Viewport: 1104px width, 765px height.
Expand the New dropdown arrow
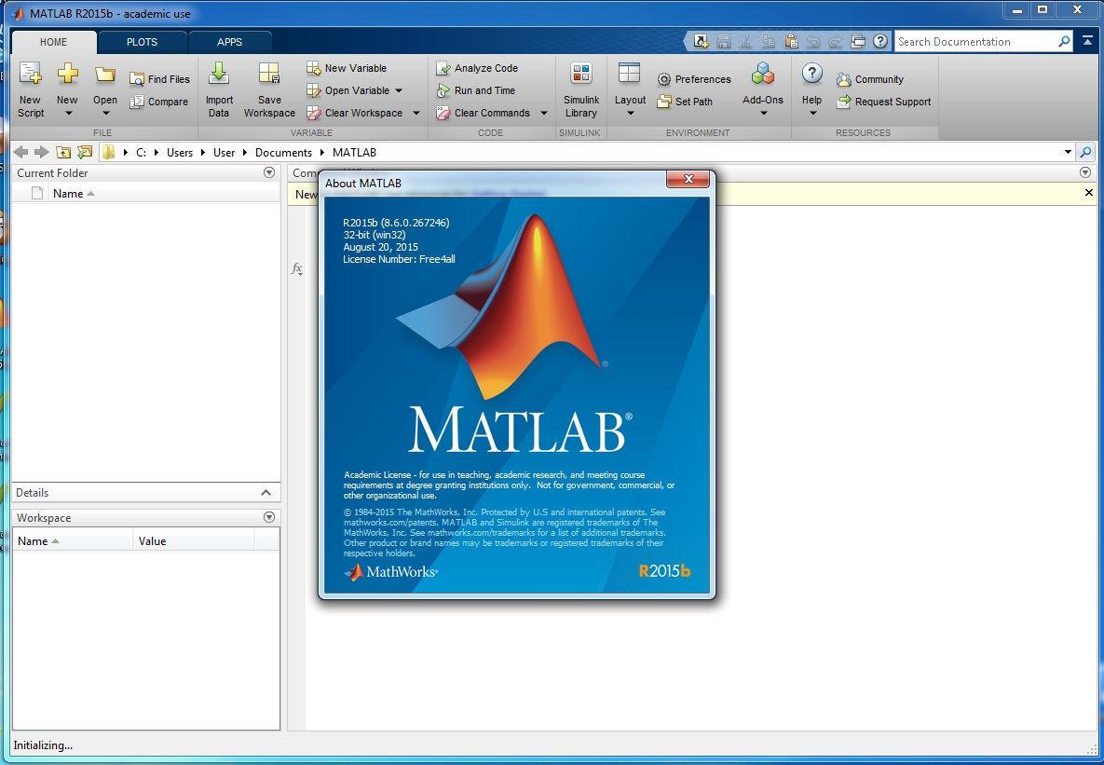tap(68, 114)
